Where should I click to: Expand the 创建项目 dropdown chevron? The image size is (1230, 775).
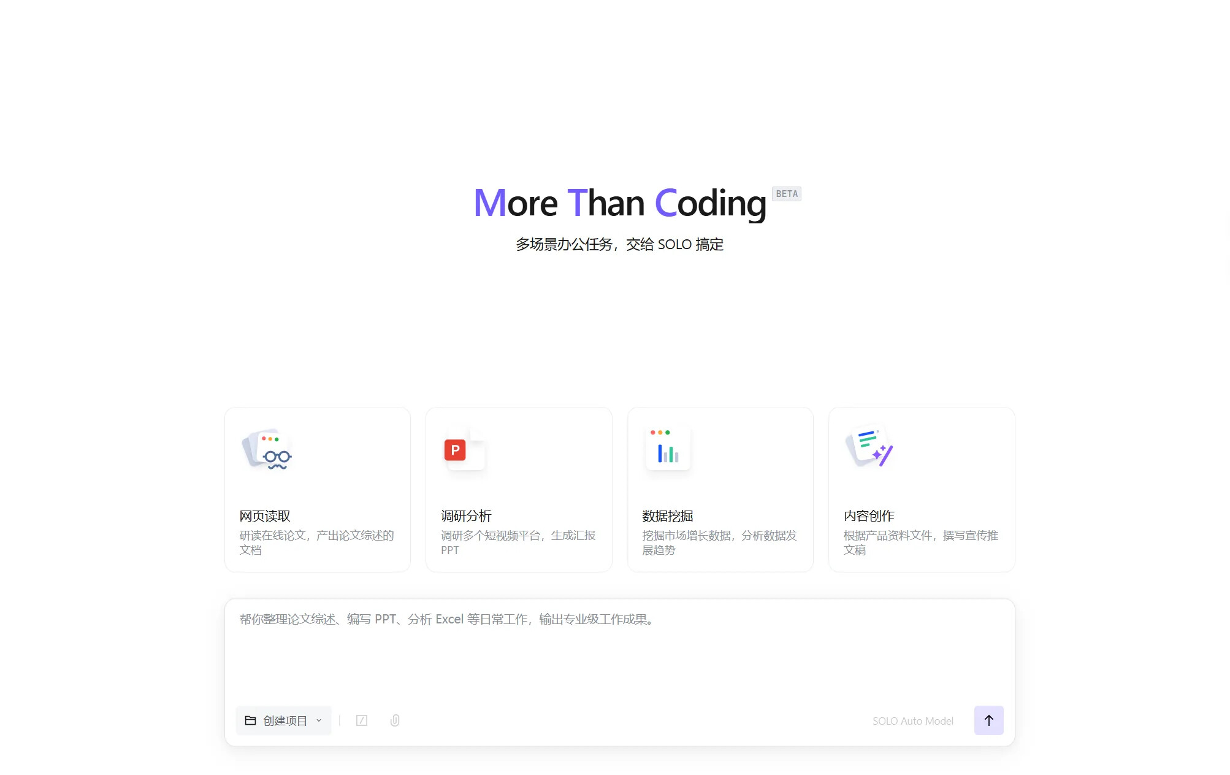pos(319,720)
